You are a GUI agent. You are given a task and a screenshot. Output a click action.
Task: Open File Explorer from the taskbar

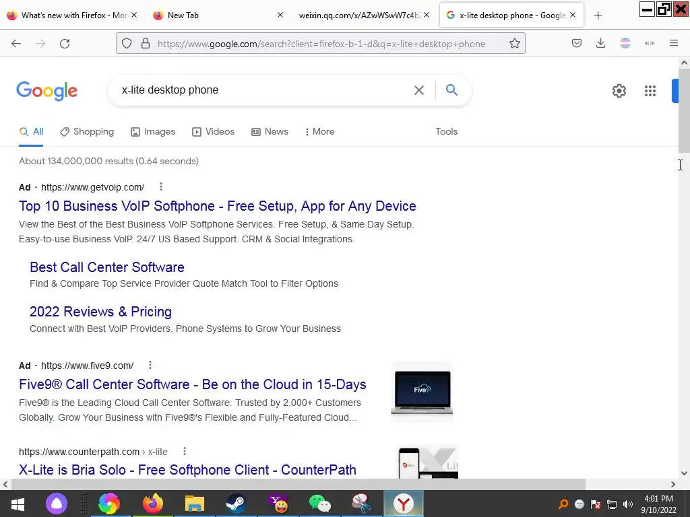(195, 504)
